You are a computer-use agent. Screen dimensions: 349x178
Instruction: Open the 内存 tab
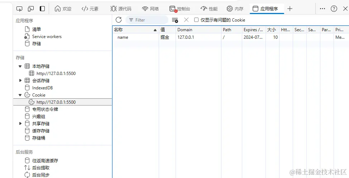[235, 9]
